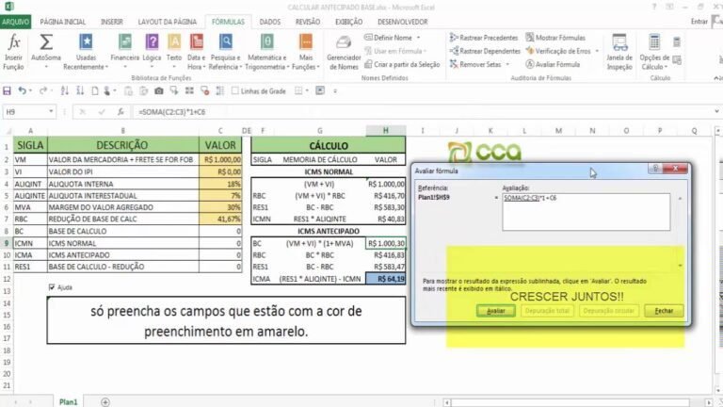Switch to PÁGINA INICIAL tab

point(63,22)
